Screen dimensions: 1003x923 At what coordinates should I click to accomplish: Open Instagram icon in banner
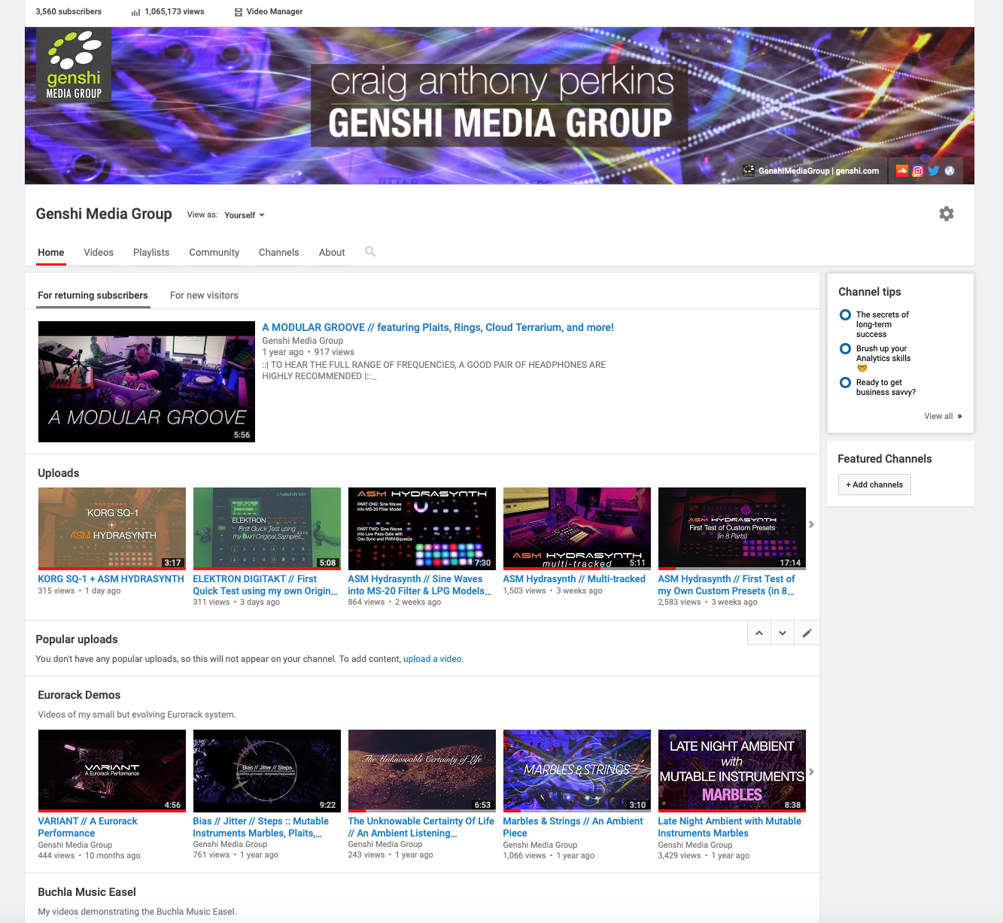[918, 171]
